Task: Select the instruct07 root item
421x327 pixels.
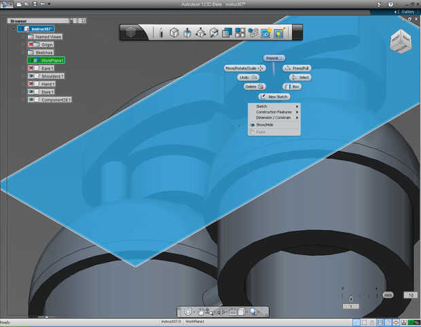Action: point(36,28)
